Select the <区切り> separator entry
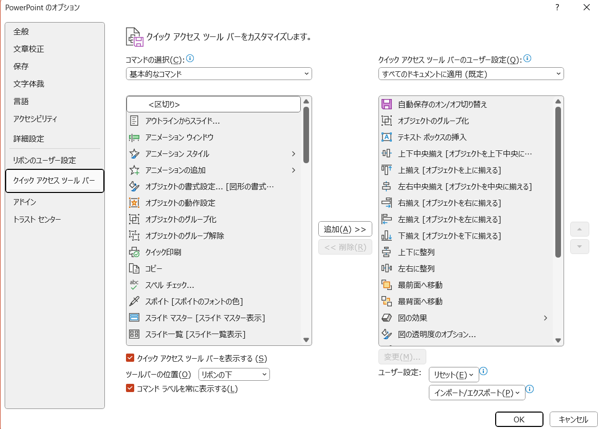The width and height of the screenshot is (598, 429). [213, 104]
